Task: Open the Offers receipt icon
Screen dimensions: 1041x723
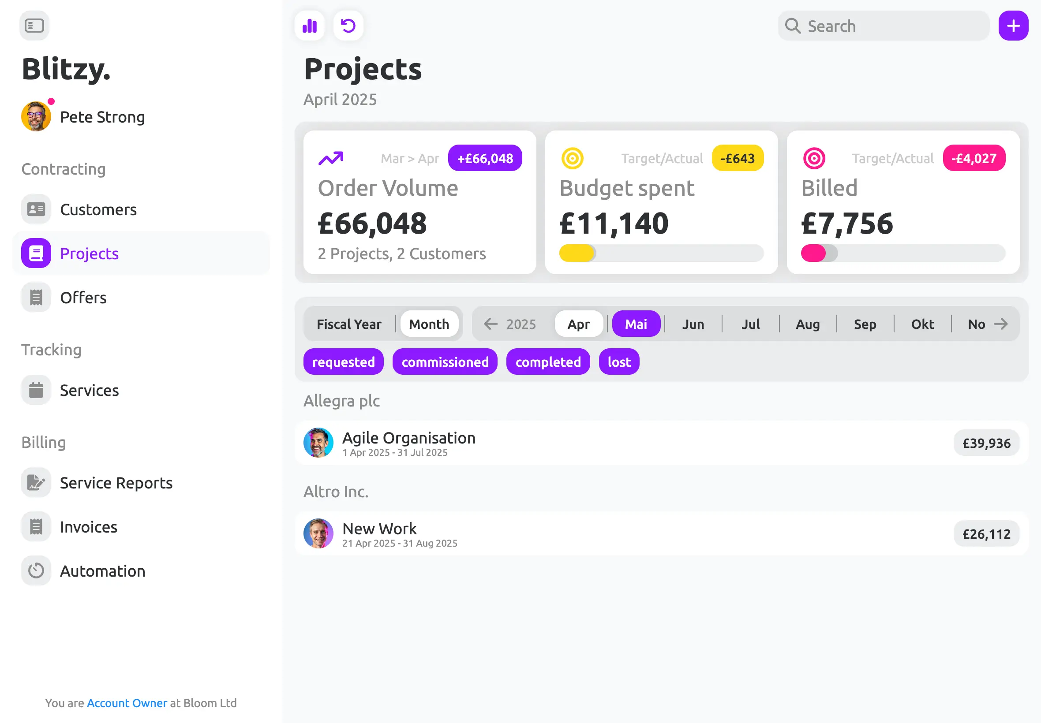Action: click(36, 297)
